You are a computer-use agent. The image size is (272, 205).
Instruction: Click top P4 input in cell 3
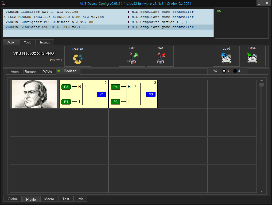(x=115, y=87)
